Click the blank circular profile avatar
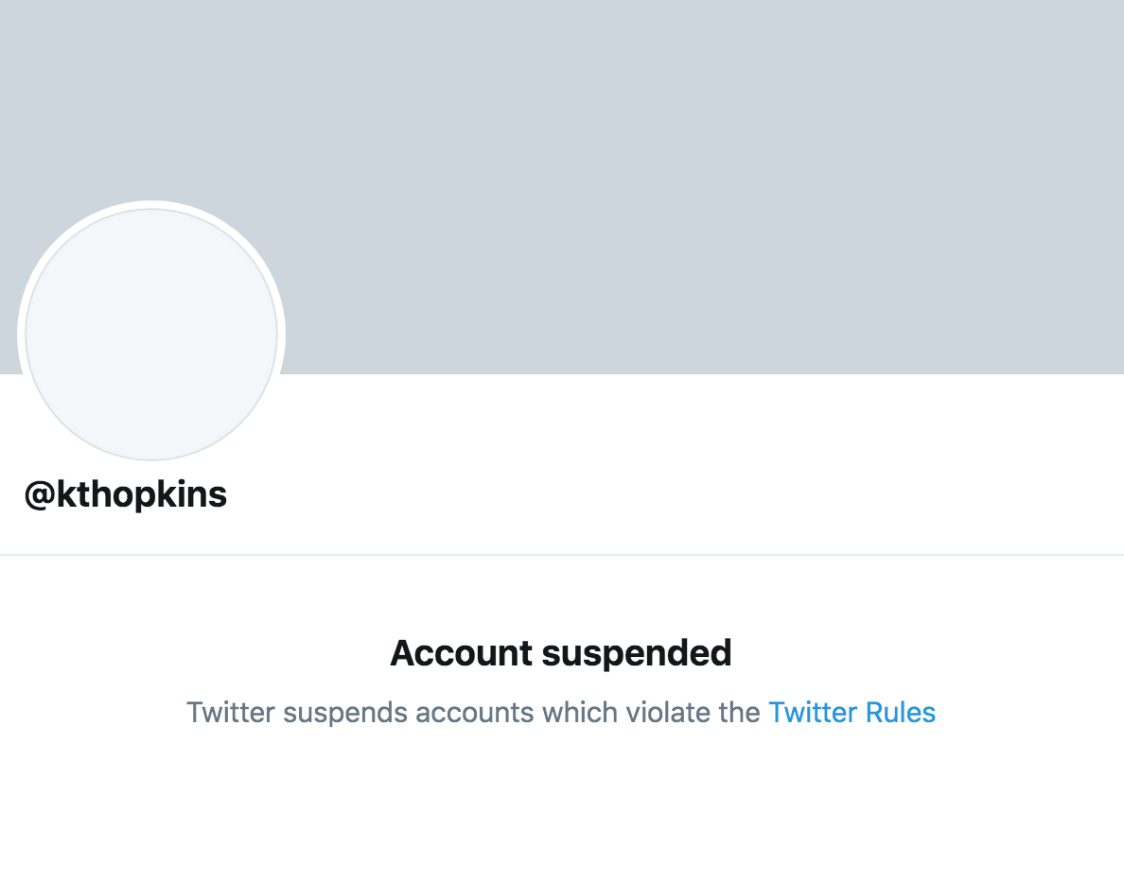Image resolution: width=1124 pixels, height=881 pixels. pyautogui.click(x=151, y=335)
